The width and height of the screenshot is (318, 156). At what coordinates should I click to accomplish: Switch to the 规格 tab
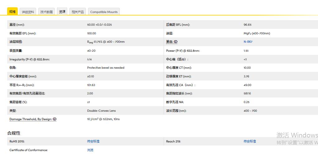[12, 12]
